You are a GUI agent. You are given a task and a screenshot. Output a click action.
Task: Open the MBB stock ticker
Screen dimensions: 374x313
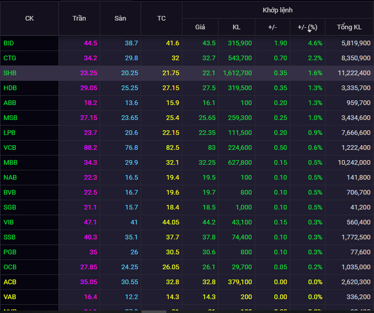[10, 163]
